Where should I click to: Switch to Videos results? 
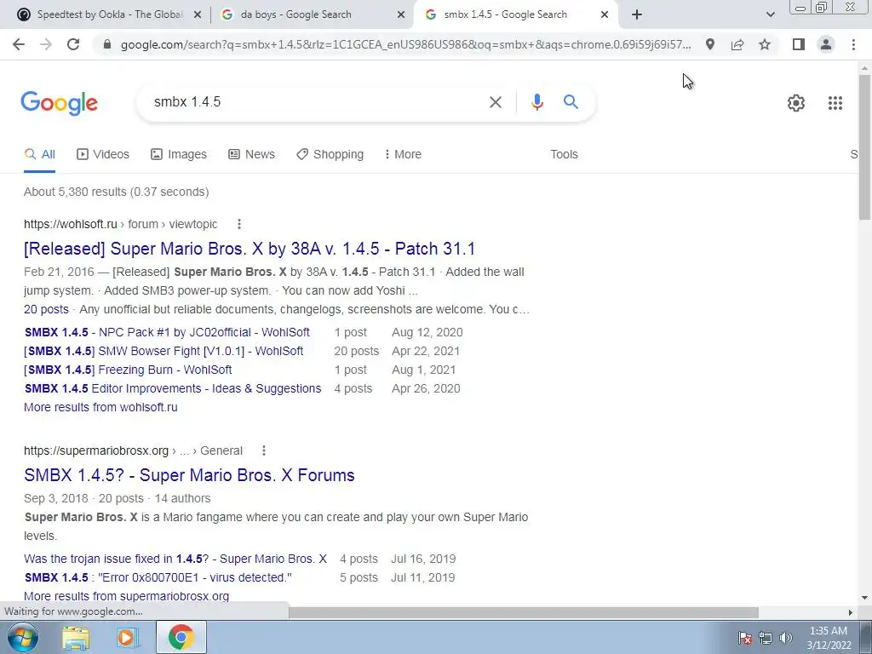[103, 155]
